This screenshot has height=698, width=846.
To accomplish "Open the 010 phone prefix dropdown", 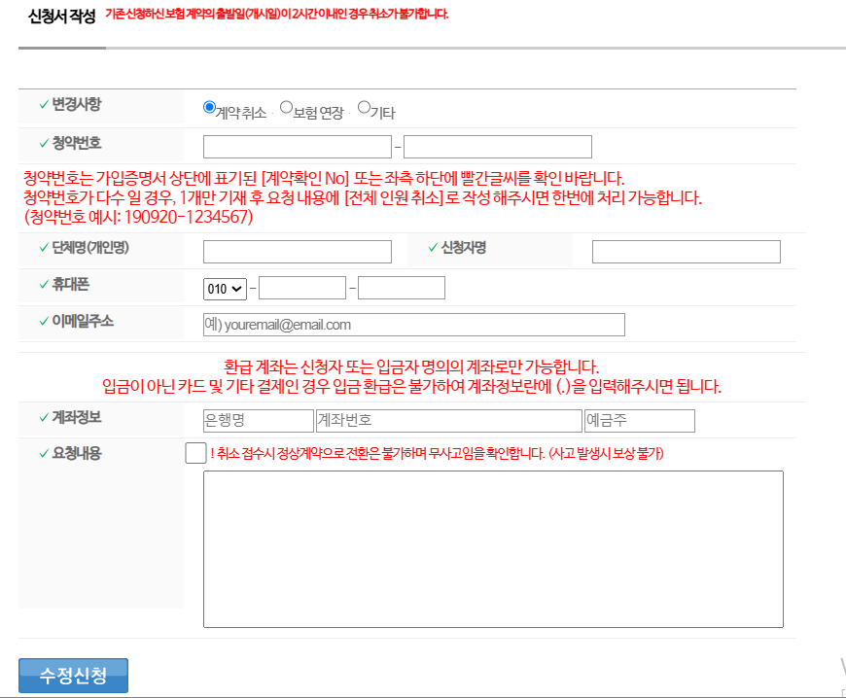I will (x=225, y=289).
